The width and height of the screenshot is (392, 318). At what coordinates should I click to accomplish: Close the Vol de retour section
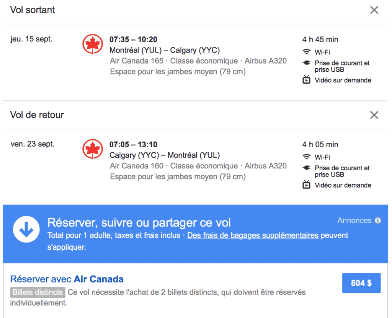[x=374, y=115]
